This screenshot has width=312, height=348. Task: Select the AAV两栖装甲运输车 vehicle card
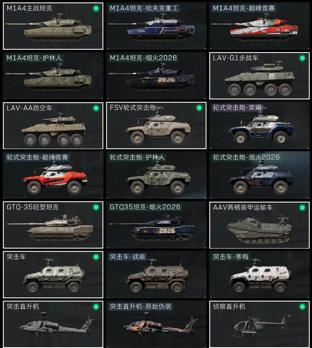click(x=259, y=225)
